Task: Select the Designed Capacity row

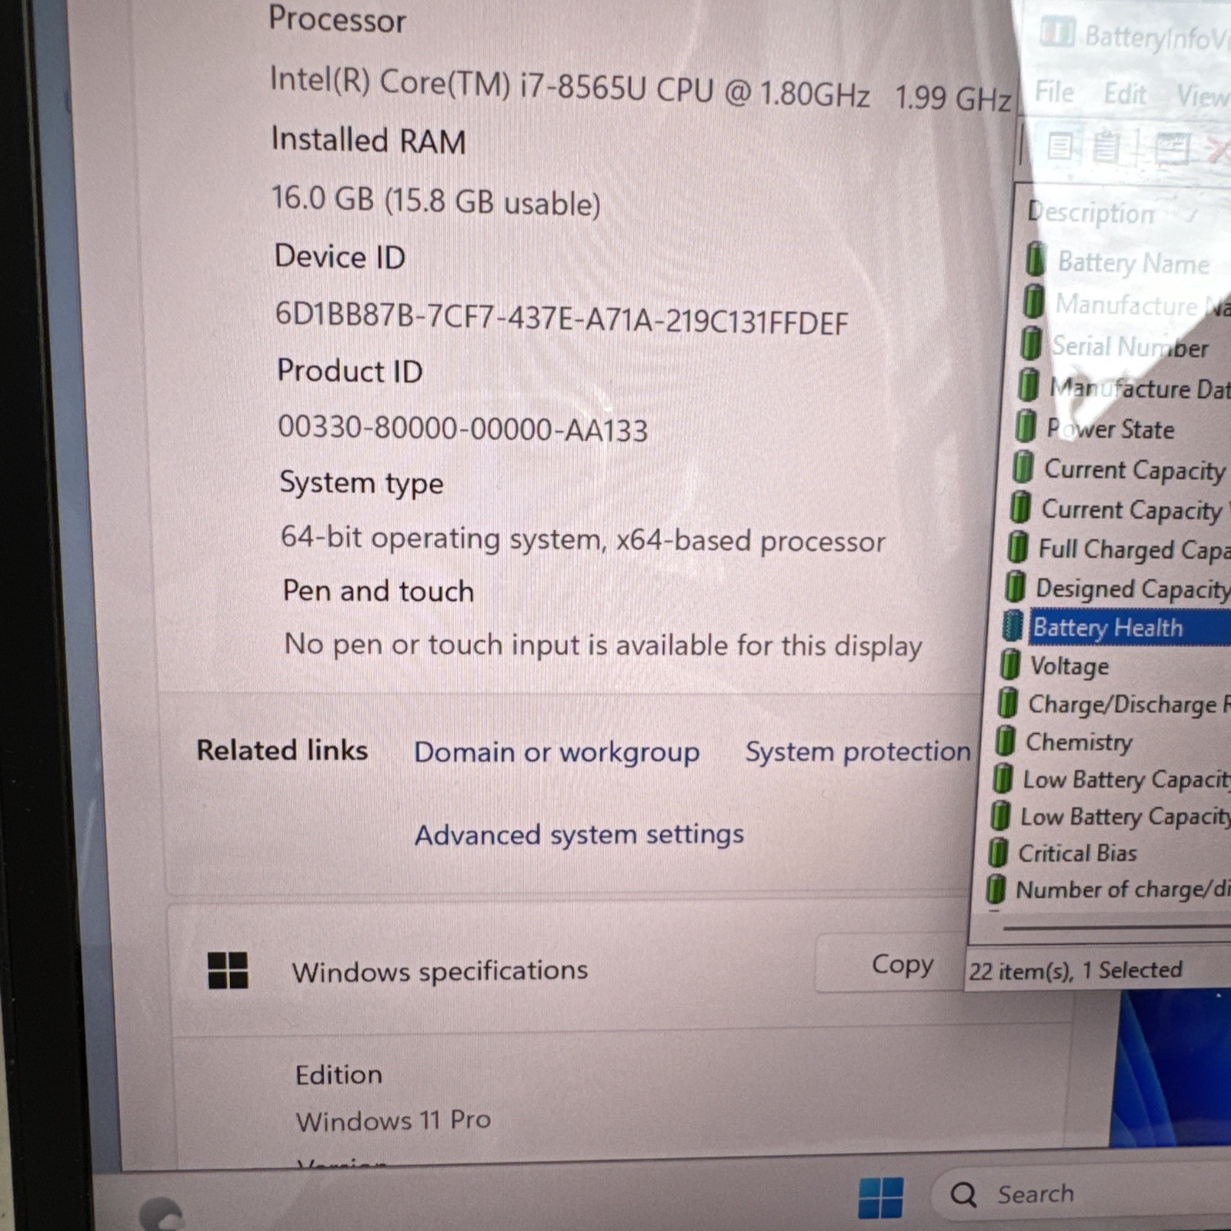Action: [1118, 589]
